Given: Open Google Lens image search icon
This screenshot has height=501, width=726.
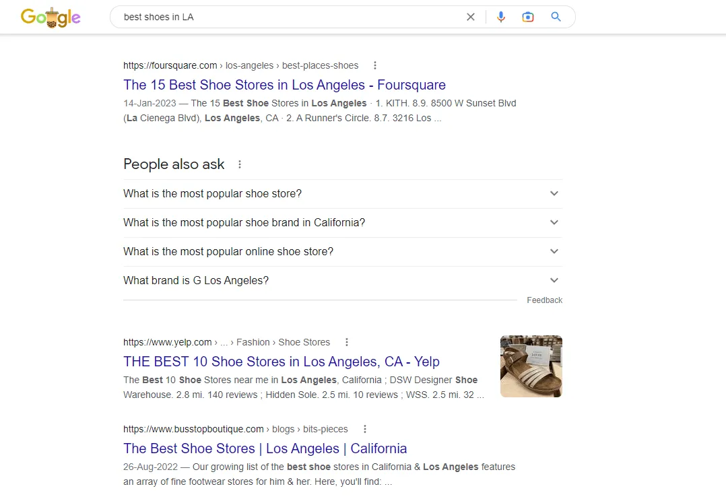Looking at the screenshot, I should pos(528,16).
